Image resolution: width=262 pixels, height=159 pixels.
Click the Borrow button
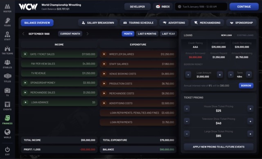tap(246, 85)
